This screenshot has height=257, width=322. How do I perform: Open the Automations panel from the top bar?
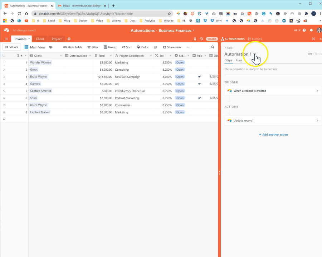point(233,39)
